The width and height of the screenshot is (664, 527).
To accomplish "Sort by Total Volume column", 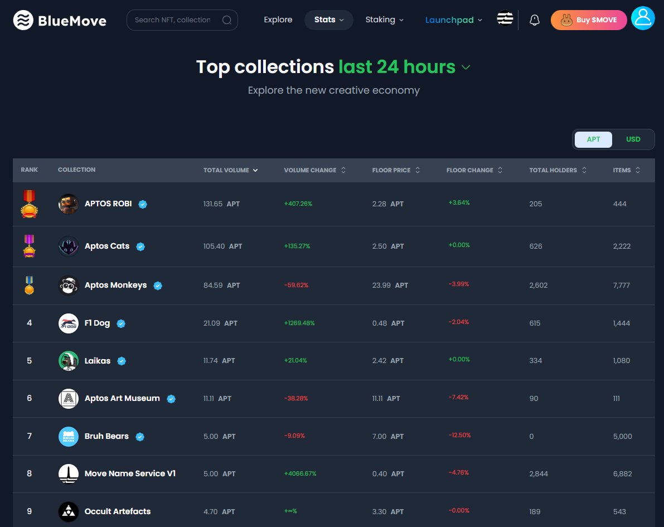I will 230,170.
